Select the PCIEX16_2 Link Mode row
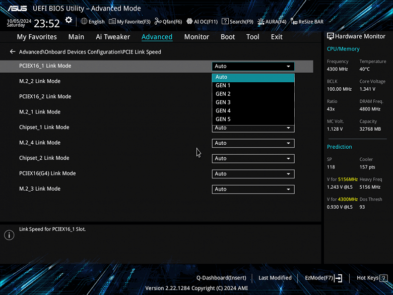Image resolution: width=393 pixels, height=295 pixels. pos(45,97)
